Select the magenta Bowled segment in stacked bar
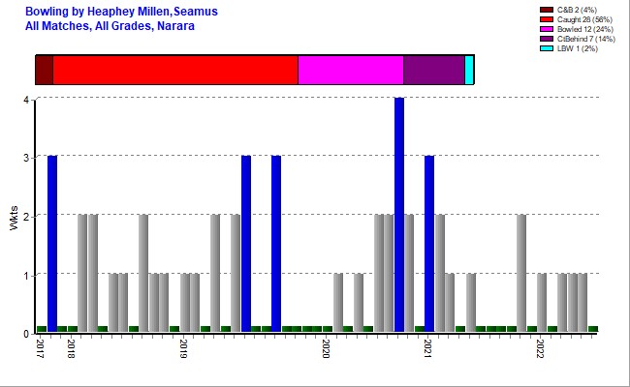This screenshot has width=630, height=387. tap(350, 71)
